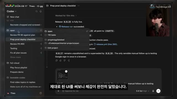Show more chats in span project
Viewport: 177px width, 99px height.
[15, 57]
